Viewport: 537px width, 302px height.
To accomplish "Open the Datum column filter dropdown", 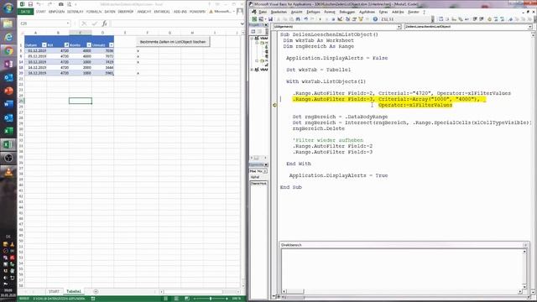I will [44, 44].
